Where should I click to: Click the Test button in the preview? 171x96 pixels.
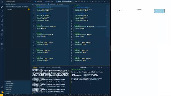[120, 11]
